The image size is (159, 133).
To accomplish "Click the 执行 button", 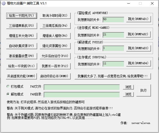I will tap(144, 90).
